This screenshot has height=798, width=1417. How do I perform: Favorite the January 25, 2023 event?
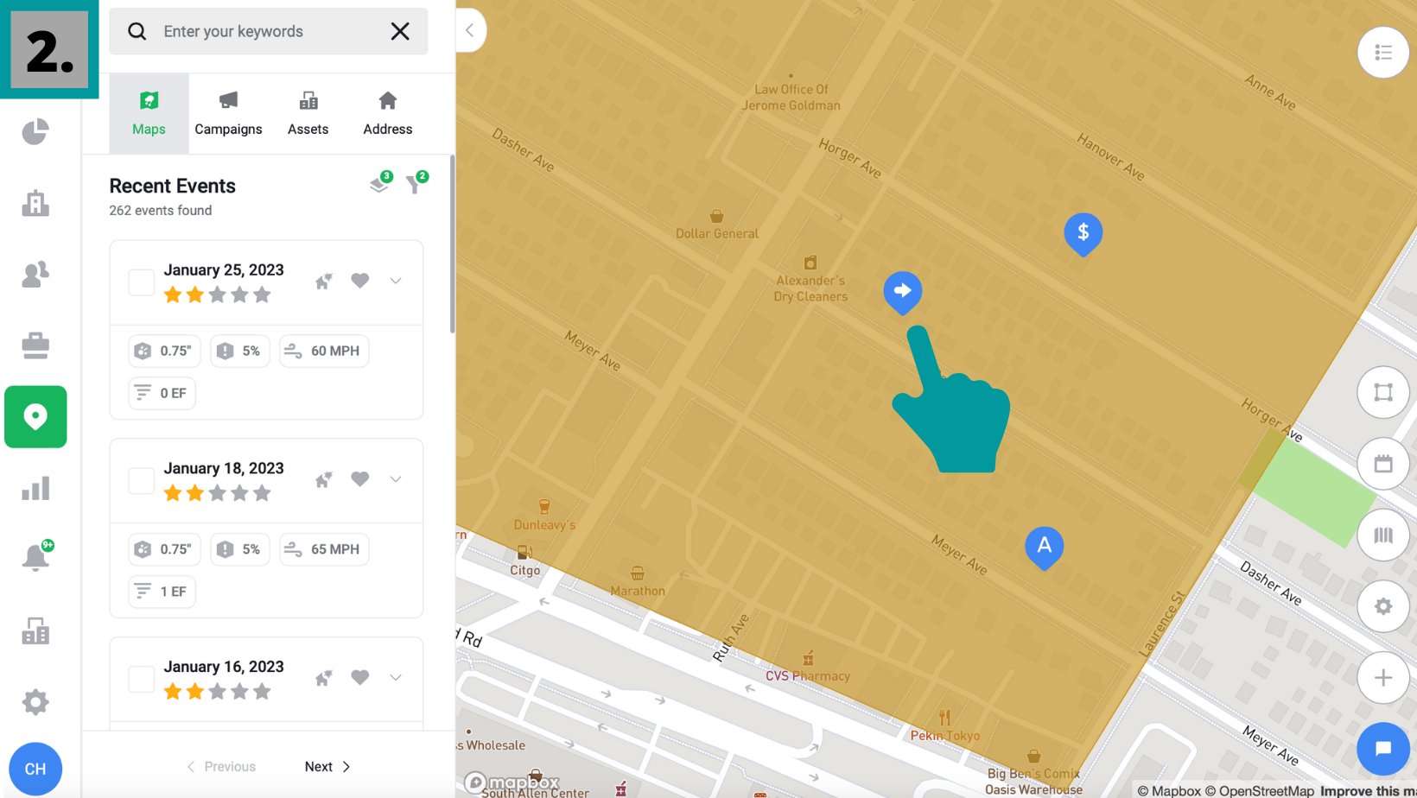click(x=360, y=281)
